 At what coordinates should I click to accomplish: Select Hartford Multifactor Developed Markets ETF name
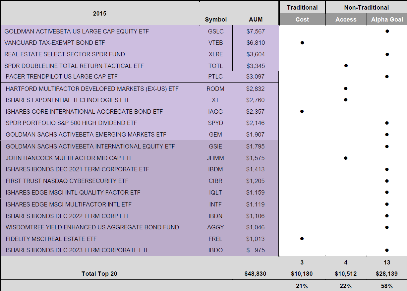click(x=92, y=89)
